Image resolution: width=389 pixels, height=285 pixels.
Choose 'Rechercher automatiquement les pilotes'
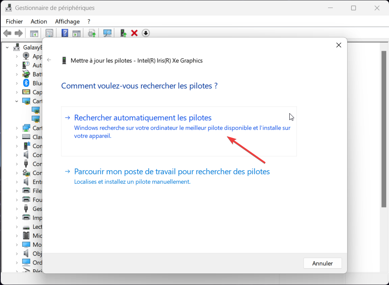(x=179, y=131)
